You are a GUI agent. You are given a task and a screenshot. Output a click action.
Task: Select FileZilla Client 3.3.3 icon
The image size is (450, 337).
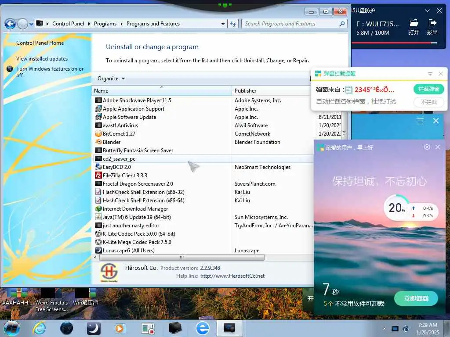(x=98, y=176)
